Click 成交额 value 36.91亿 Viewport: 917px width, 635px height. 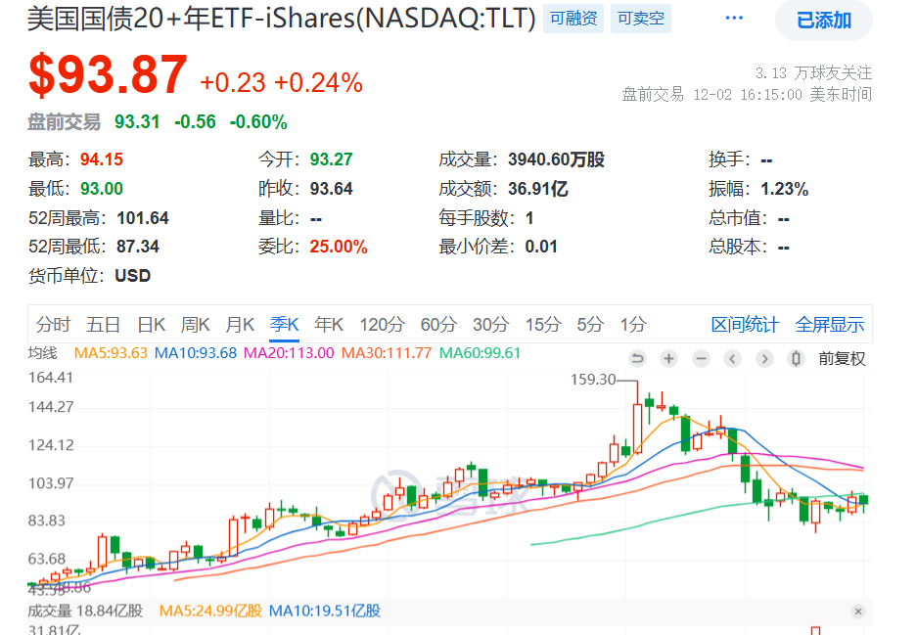tap(537, 189)
